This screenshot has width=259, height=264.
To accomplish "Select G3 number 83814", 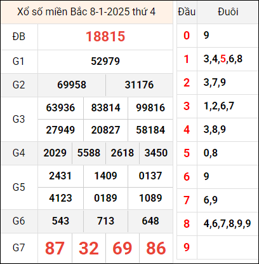I will 105,108.
